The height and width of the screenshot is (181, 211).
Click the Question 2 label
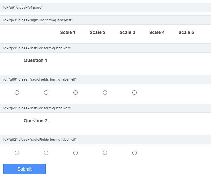click(36, 121)
